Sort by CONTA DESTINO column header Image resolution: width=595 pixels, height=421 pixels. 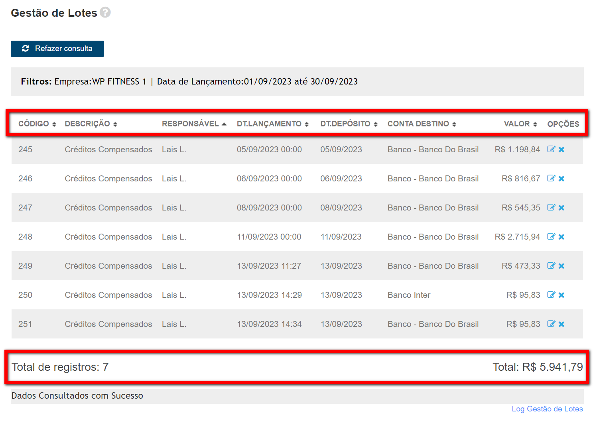tap(422, 124)
